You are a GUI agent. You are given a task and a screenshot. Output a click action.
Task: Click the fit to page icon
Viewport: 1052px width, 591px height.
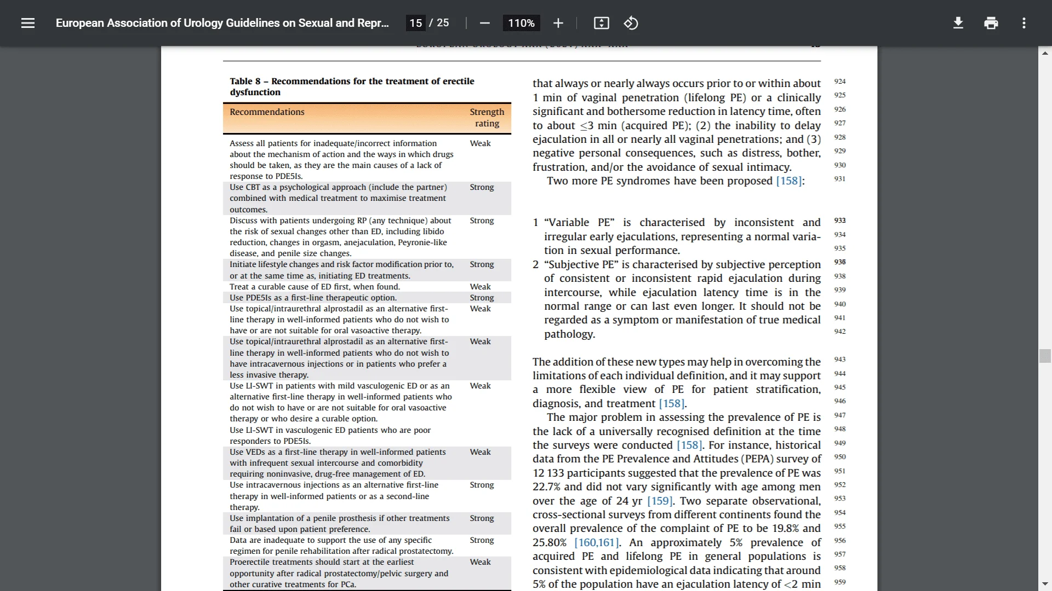pos(601,23)
